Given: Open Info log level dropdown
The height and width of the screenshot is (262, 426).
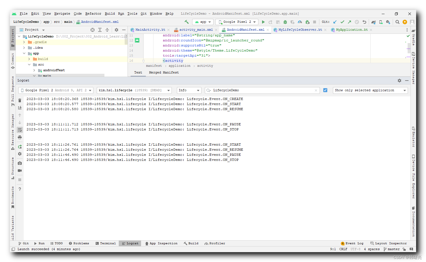Looking at the screenshot, I should pos(189,90).
